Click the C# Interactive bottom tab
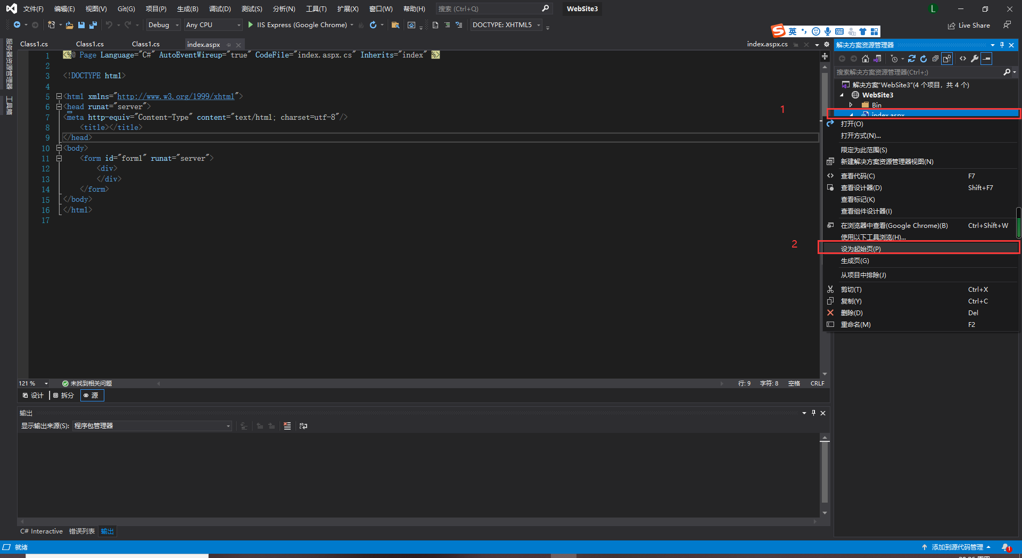Image resolution: width=1022 pixels, height=558 pixels. 42,531
